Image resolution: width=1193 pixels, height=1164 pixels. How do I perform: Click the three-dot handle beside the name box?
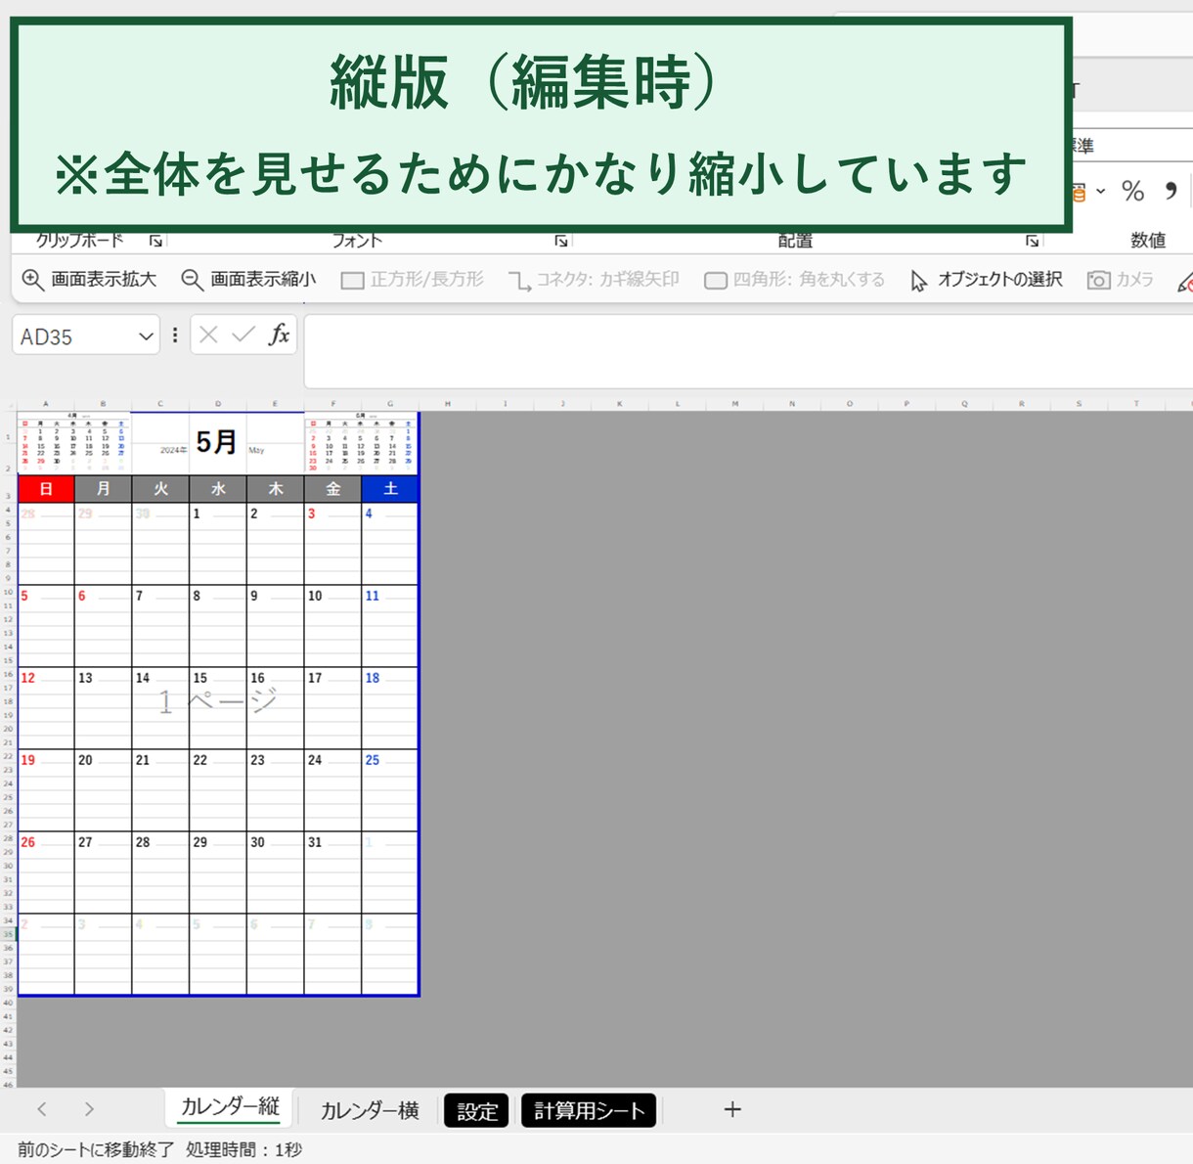[x=175, y=336]
